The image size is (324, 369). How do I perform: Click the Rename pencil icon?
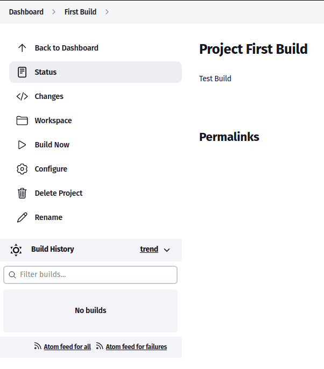tap(22, 217)
